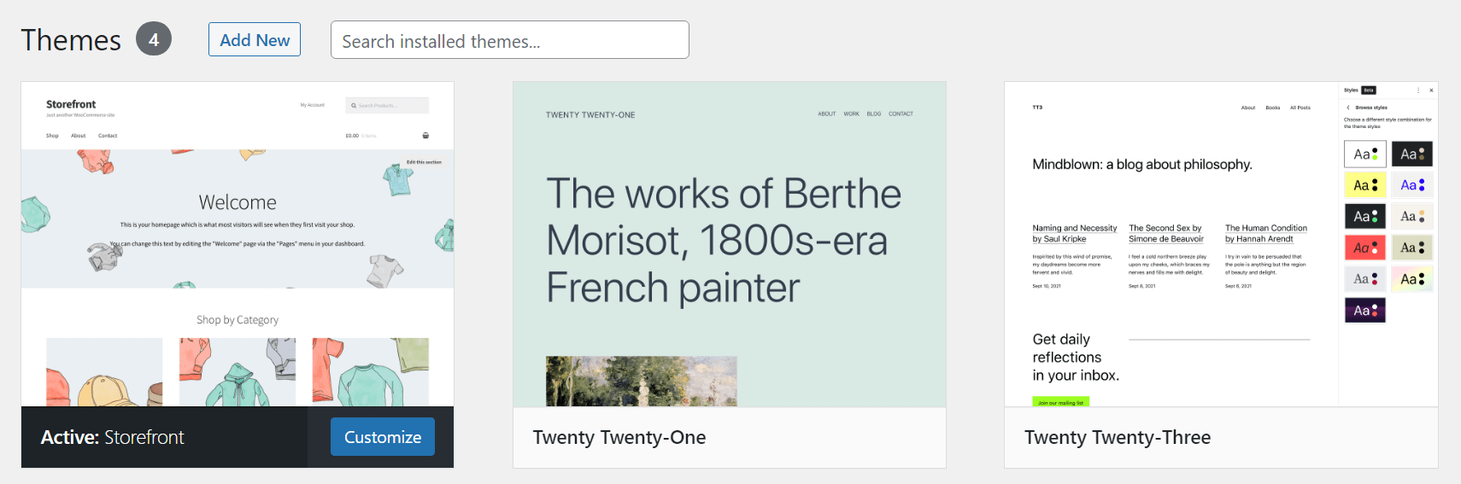Click the Beta badge next to Styles
The height and width of the screenshot is (484, 1461).
click(x=1369, y=90)
